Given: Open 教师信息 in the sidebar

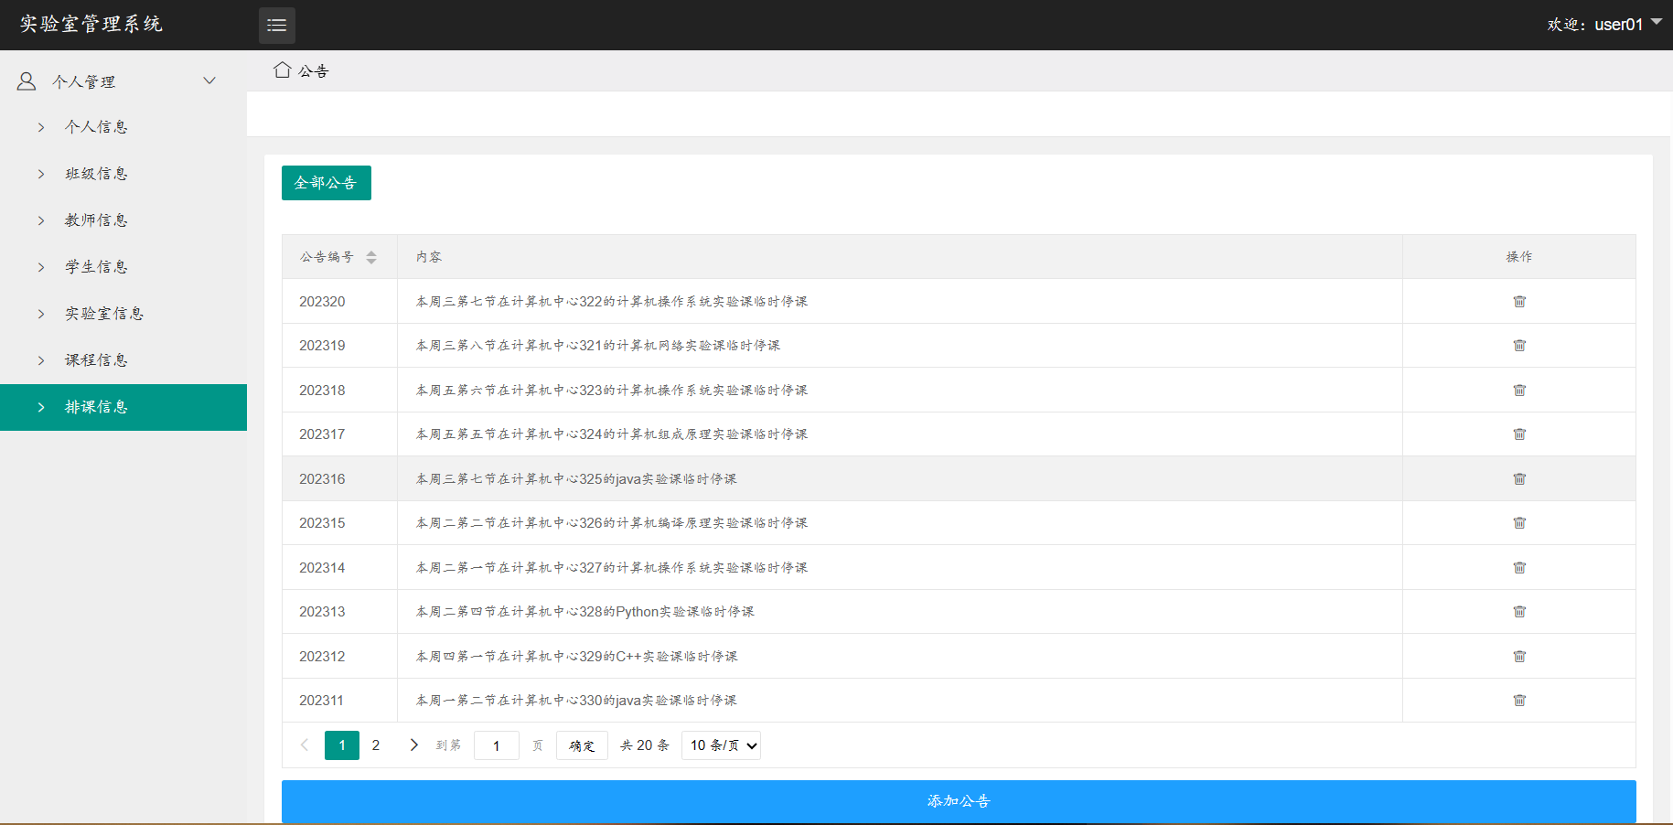Looking at the screenshot, I should [x=123, y=220].
